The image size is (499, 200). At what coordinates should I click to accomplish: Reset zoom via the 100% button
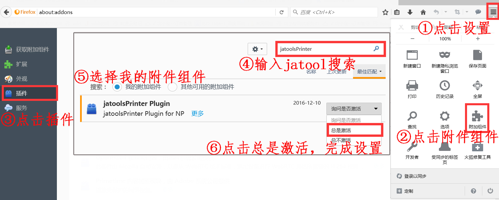click(445, 39)
